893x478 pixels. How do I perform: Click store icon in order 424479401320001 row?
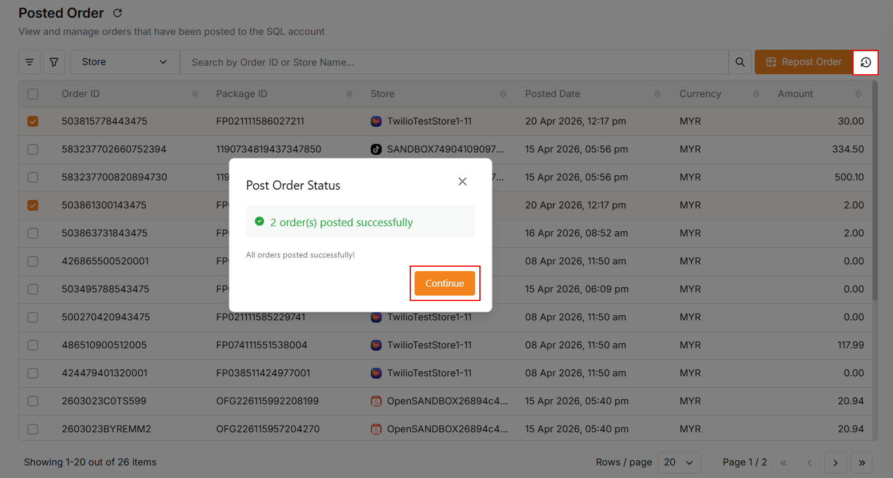[x=376, y=373]
